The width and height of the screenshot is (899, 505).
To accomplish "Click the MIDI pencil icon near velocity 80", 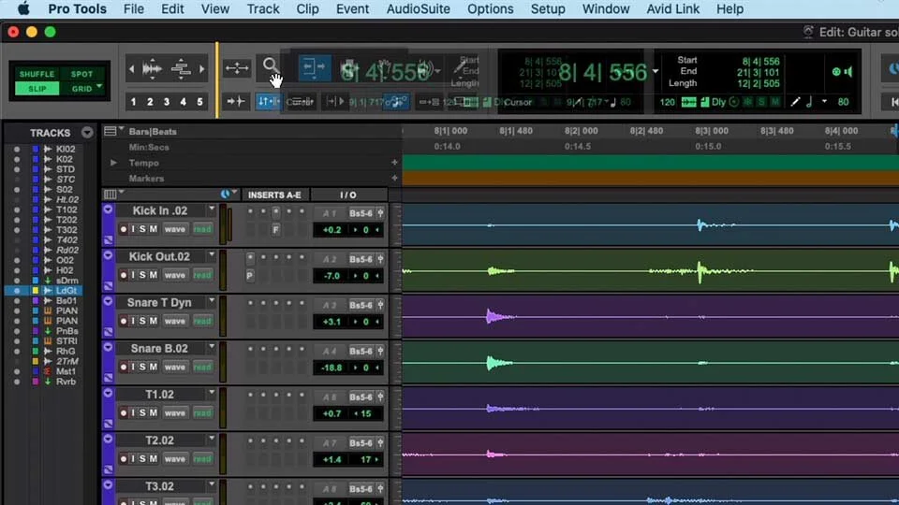I will tap(795, 102).
